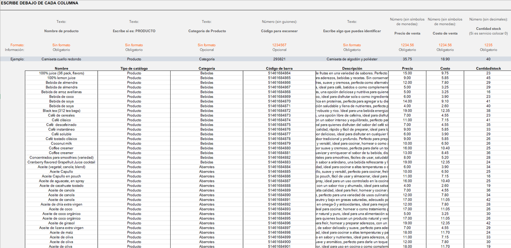Click example cell 'Camiseta cuello redondo'
This screenshot has width=511, height=248.
(x=61, y=59)
